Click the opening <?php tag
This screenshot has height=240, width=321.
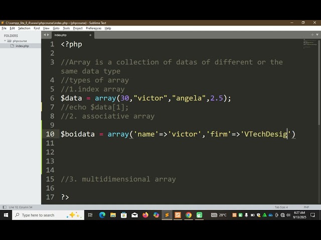click(71, 44)
